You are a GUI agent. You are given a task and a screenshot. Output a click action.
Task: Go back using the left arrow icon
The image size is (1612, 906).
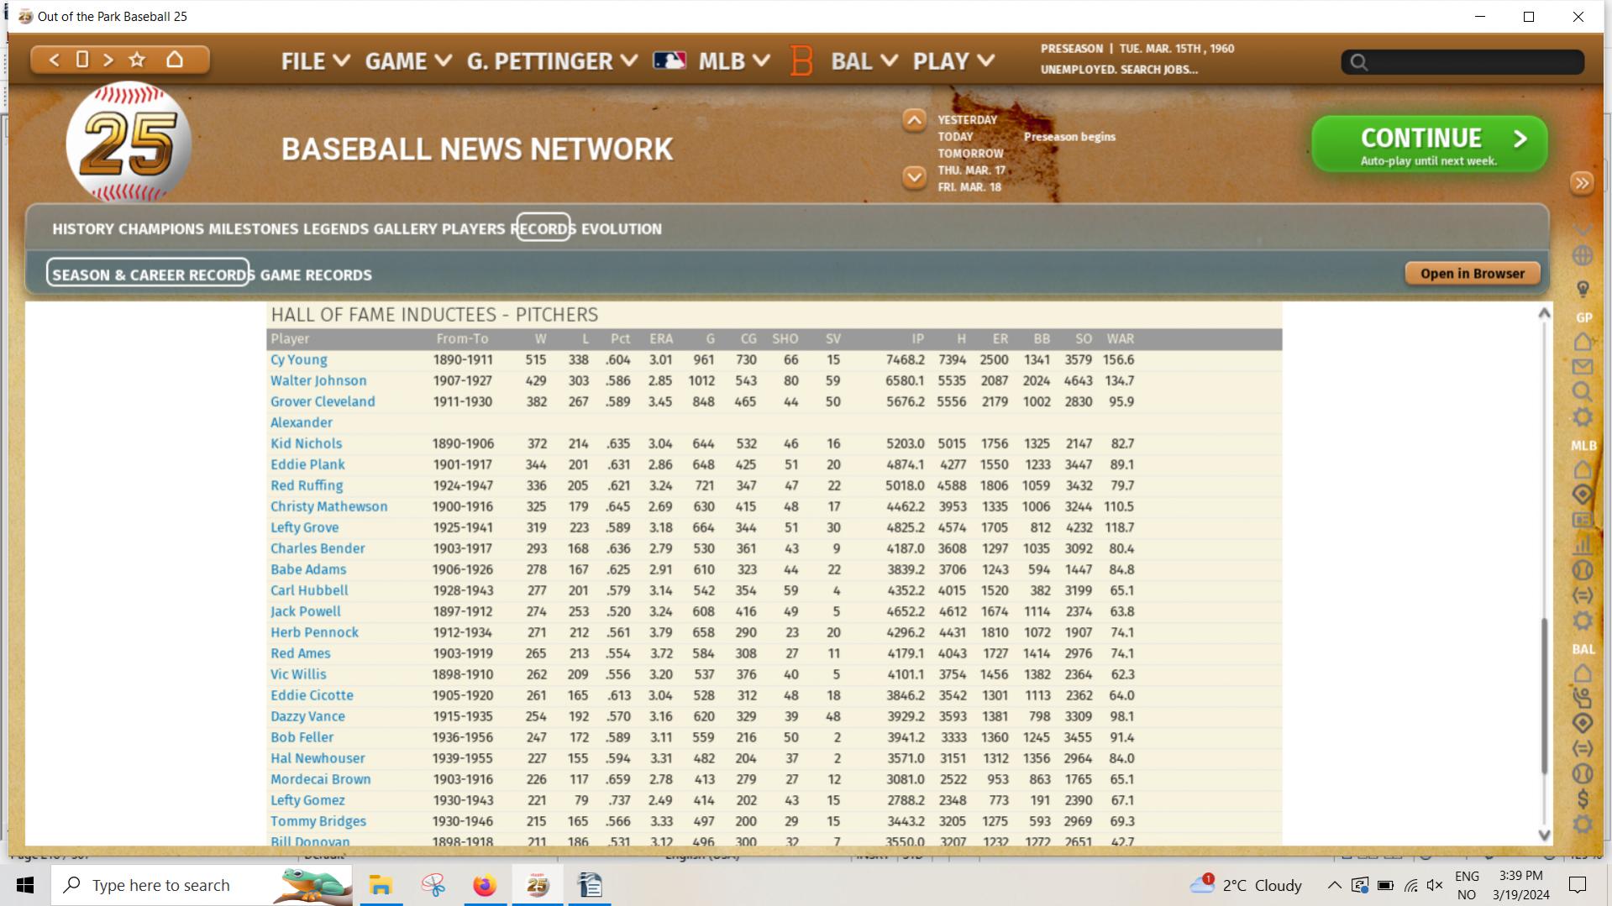[55, 60]
